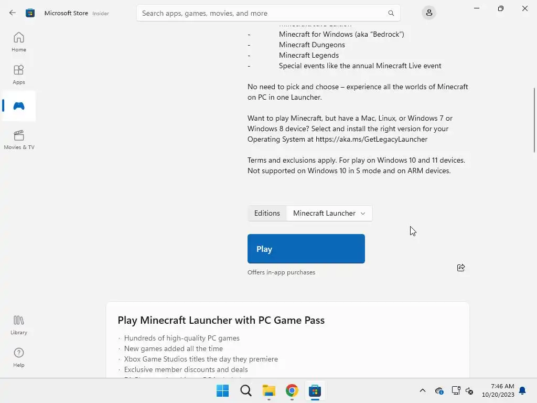Click the aka.ms/GetLegacyLauncher URL text
The height and width of the screenshot is (403, 537).
(x=371, y=139)
